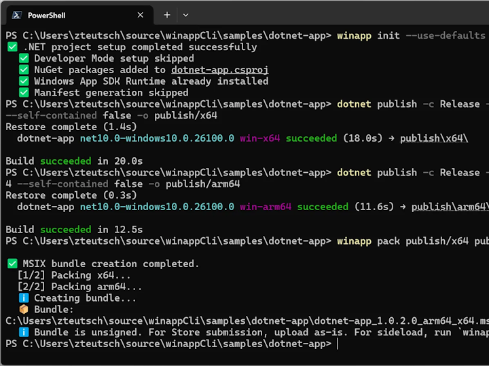Image resolution: width=489 pixels, height=366 pixels.
Task: Click the info icon beside Creating bundle
Action: pos(24,298)
